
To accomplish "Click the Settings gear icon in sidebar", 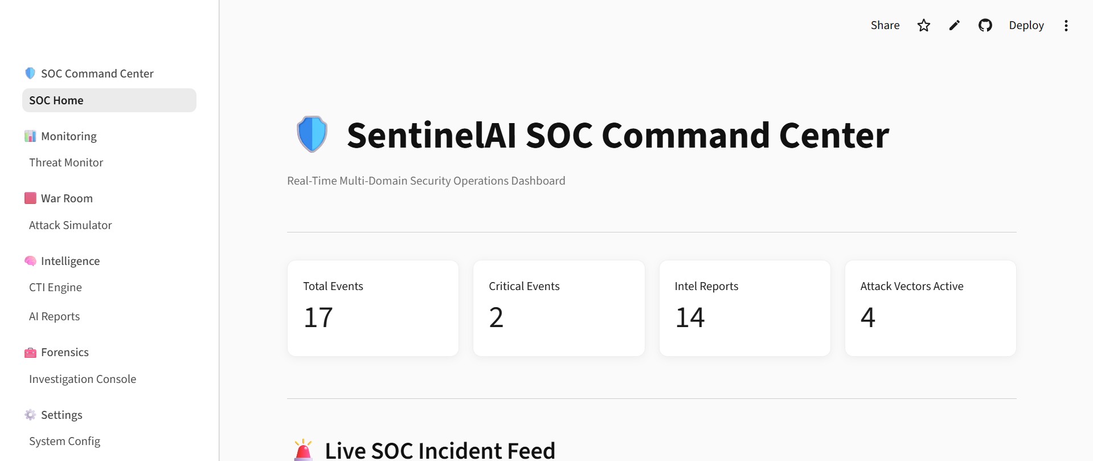I will point(30,415).
